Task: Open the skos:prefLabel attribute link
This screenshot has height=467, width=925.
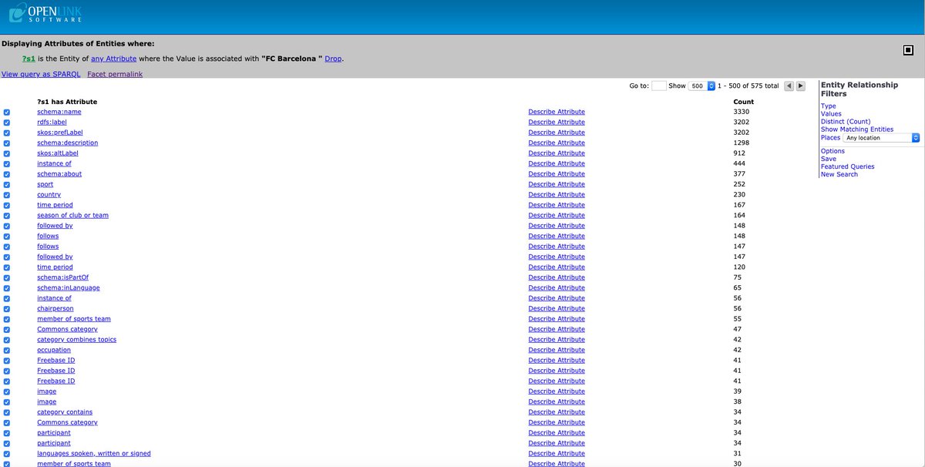Action: pyautogui.click(x=60, y=133)
